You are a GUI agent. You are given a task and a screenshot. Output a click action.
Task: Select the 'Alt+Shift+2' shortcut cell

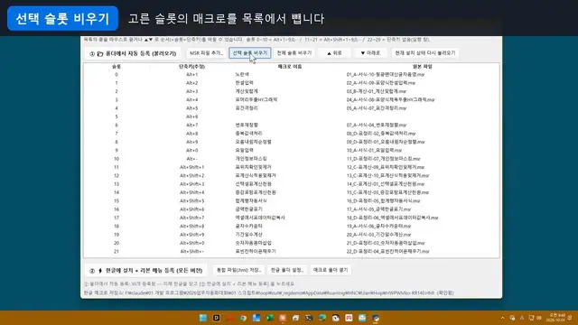tap(191, 176)
